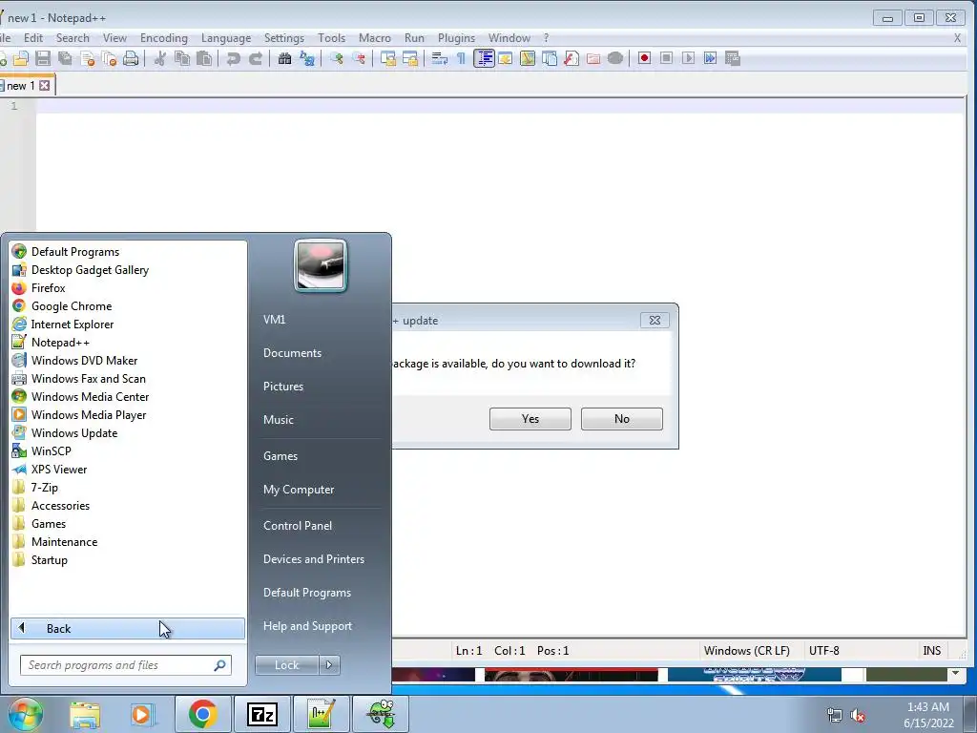Launch Firefox from the Start menu
This screenshot has height=733, width=977.
click(x=48, y=288)
